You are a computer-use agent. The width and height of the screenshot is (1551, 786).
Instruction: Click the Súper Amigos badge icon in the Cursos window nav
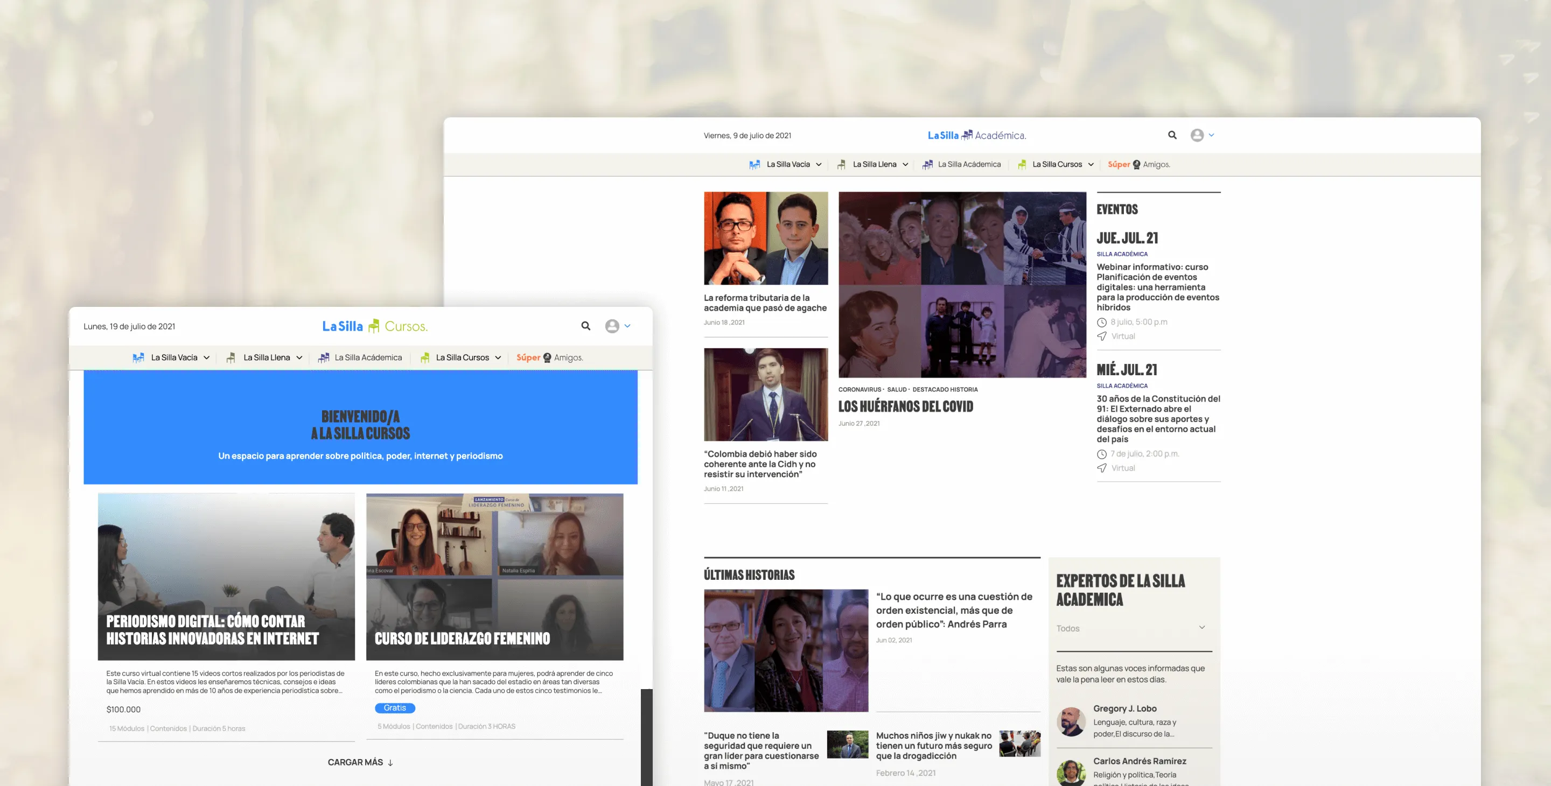pos(547,357)
